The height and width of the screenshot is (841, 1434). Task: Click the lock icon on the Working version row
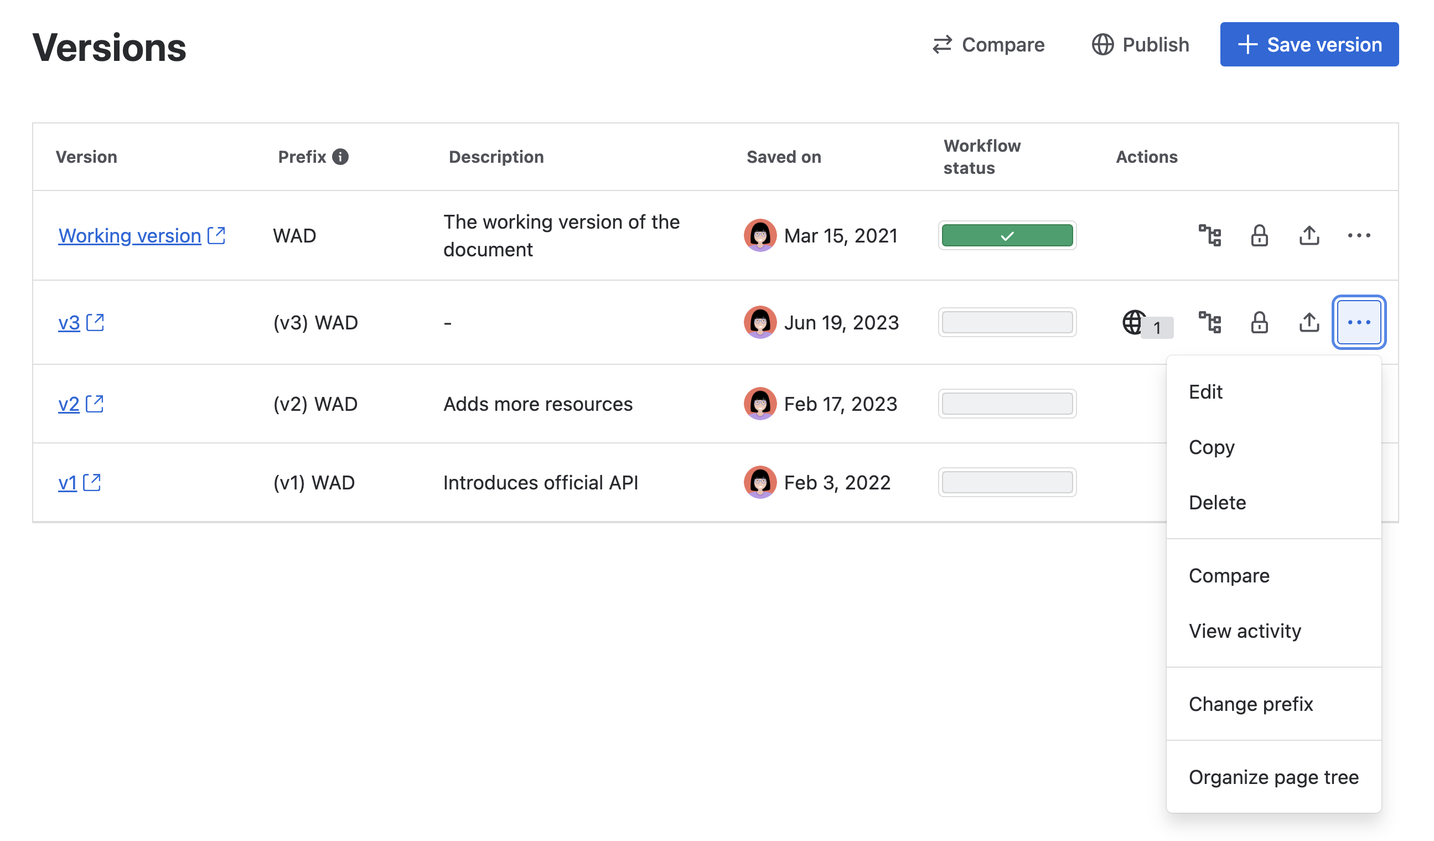(x=1259, y=235)
